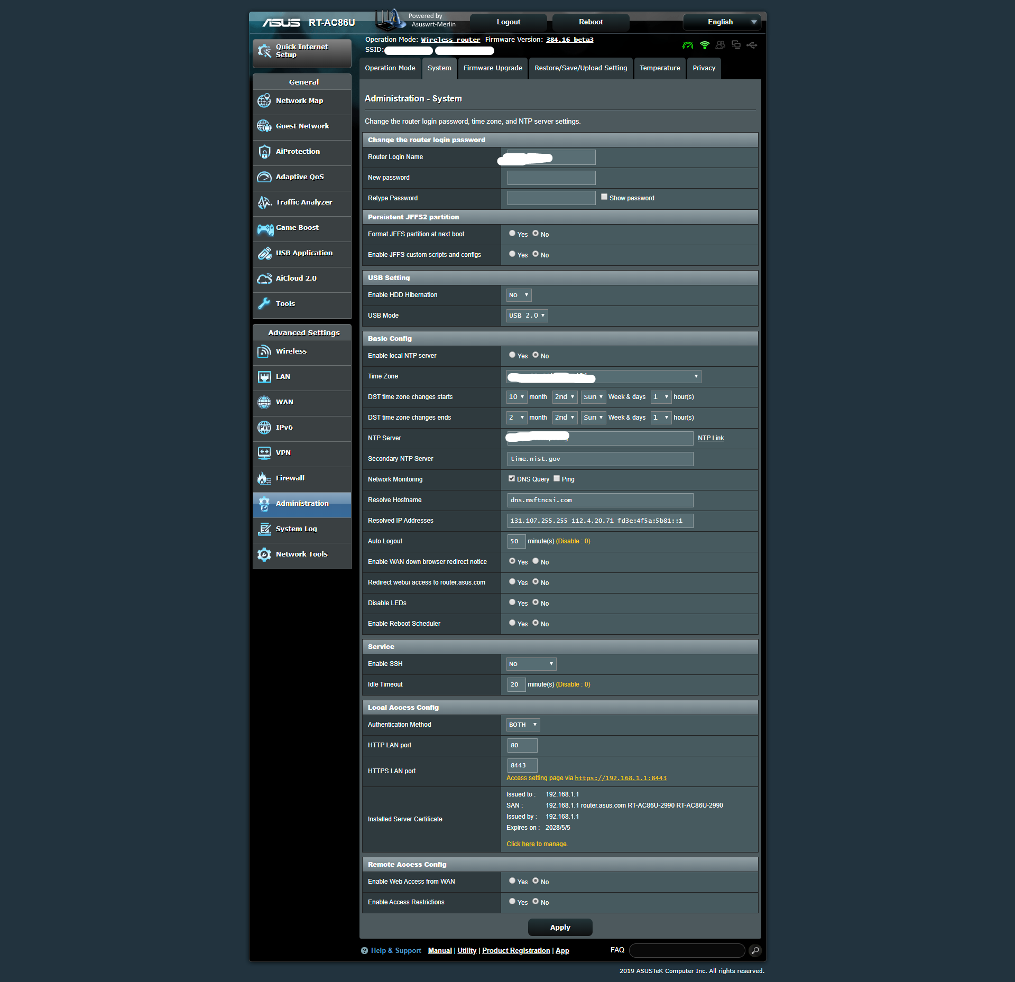Viewport: 1015px width, 982px height.
Task: Open the USB Mode dropdown
Action: (527, 316)
